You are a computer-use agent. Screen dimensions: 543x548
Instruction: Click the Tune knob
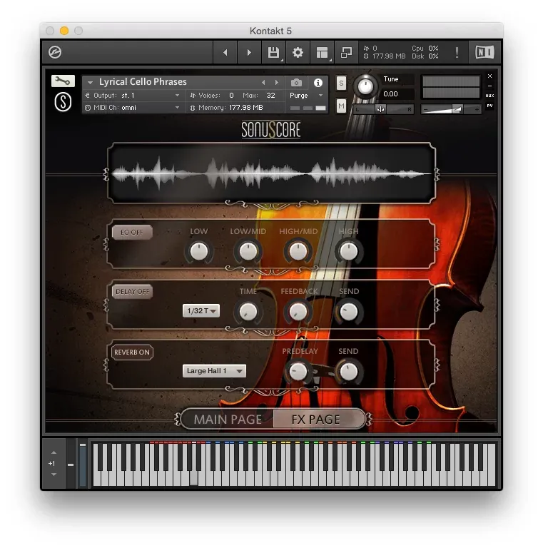[x=365, y=86]
